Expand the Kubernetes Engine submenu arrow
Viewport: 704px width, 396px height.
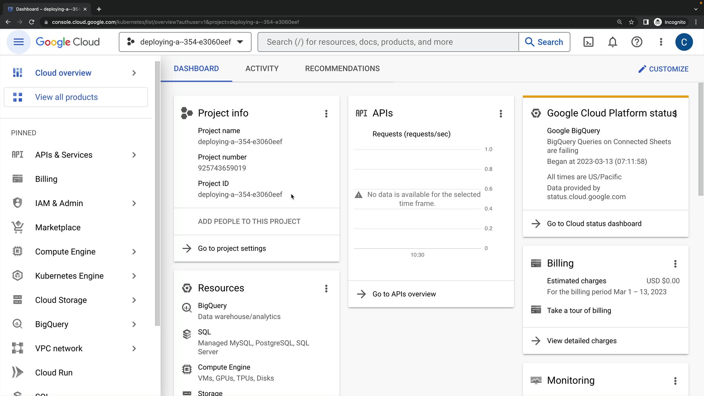pos(134,276)
